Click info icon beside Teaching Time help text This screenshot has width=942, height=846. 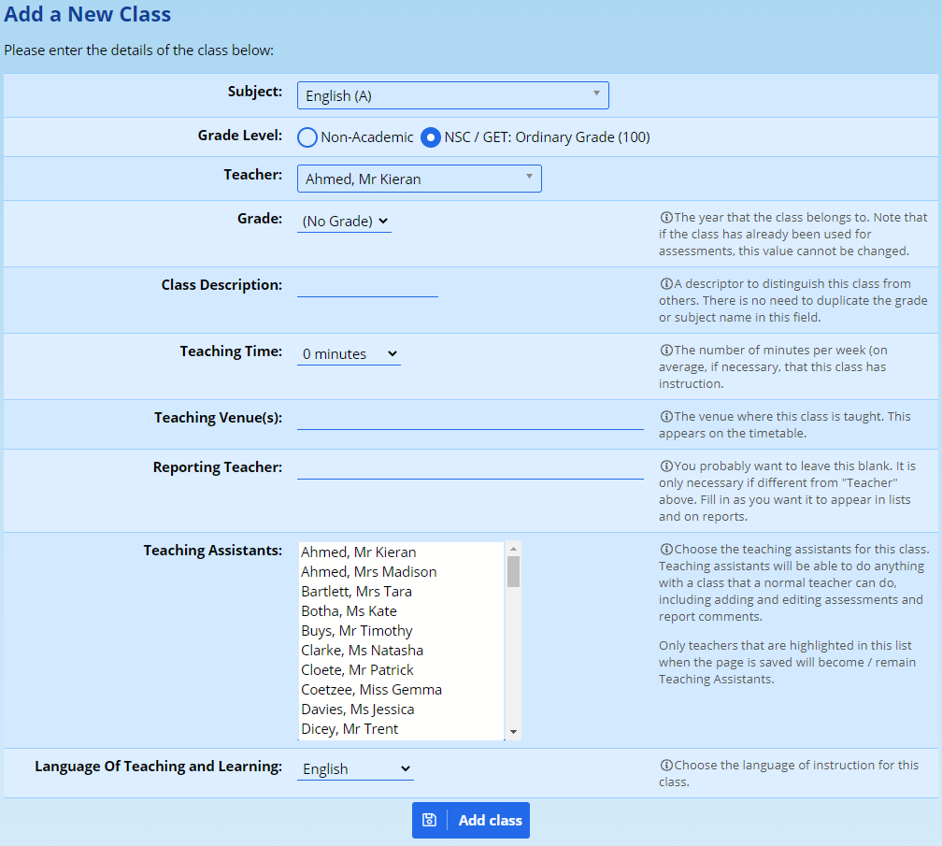click(x=666, y=351)
